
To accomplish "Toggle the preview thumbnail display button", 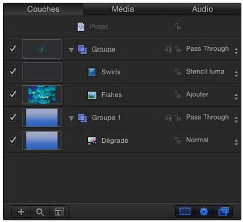I will pyautogui.click(x=59, y=212).
